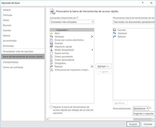Dismiss dialog with the Cancelar button
This screenshot has width=156, height=128.
(x=148, y=124)
